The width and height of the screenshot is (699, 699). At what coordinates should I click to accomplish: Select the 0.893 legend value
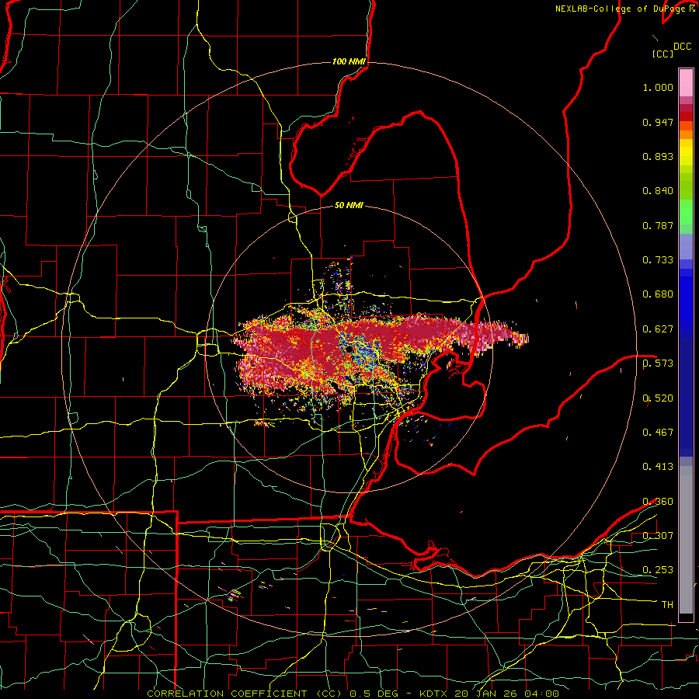(658, 156)
